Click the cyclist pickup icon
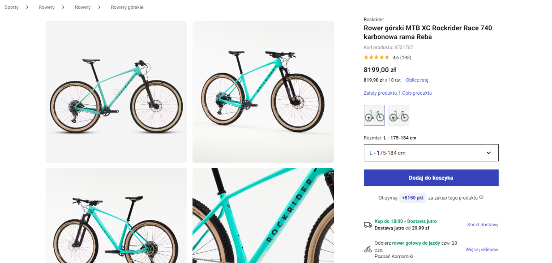Screen dimensions: 552x263 [x=368, y=249]
